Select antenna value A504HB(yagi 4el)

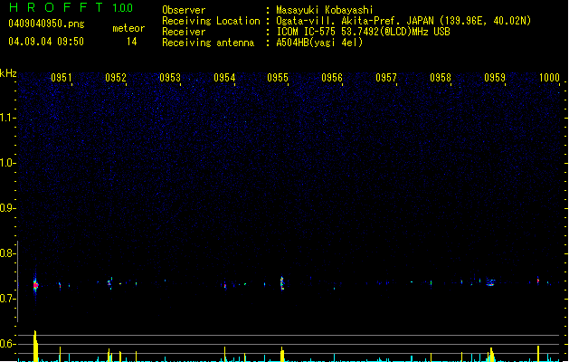319,43
